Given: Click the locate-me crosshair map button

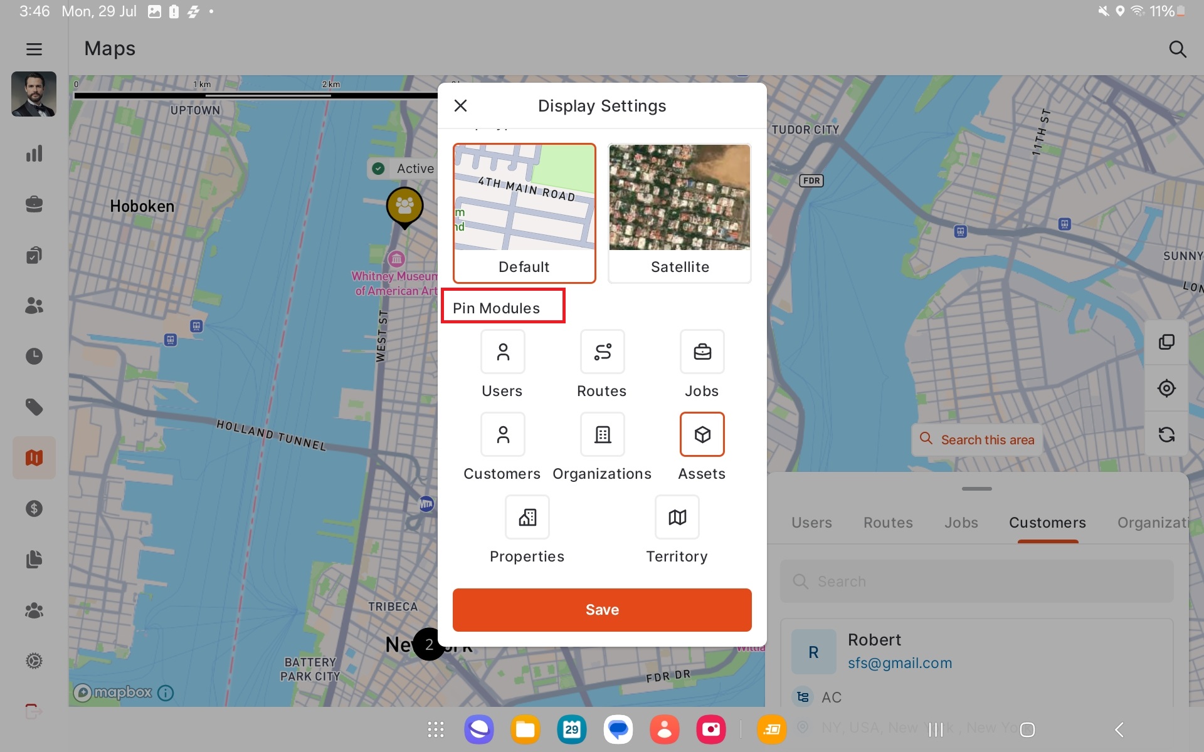Looking at the screenshot, I should pos(1166,389).
